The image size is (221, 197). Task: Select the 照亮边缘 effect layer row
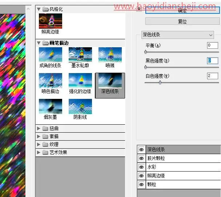(x=183, y=176)
